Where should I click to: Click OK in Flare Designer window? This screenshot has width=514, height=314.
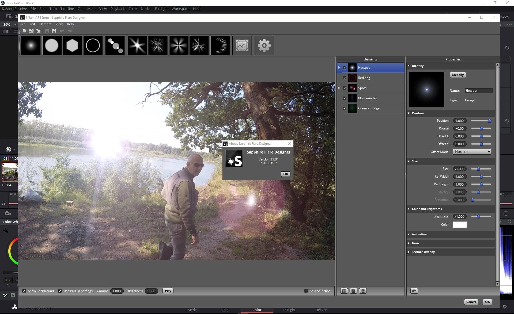[x=487, y=302]
